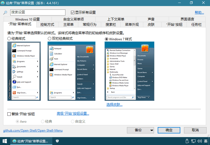Screen dimensions: 210x145
Task: Click the shell icon in the title bar
Action: point(3,3)
